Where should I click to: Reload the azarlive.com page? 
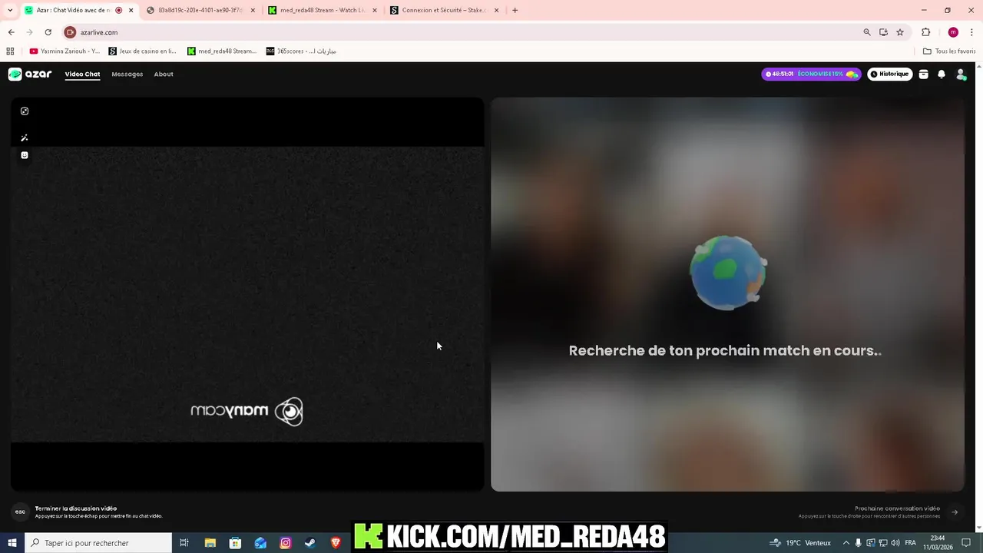[48, 32]
